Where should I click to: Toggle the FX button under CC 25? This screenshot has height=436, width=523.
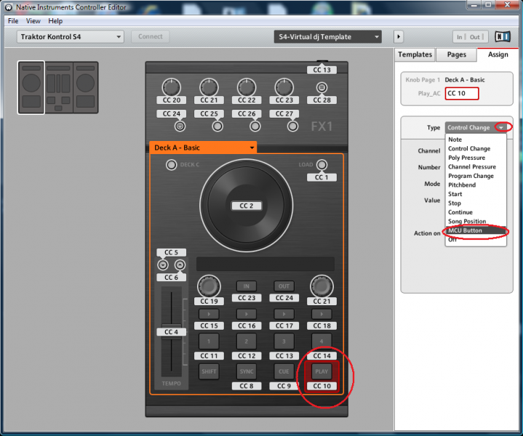[x=217, y=126]
